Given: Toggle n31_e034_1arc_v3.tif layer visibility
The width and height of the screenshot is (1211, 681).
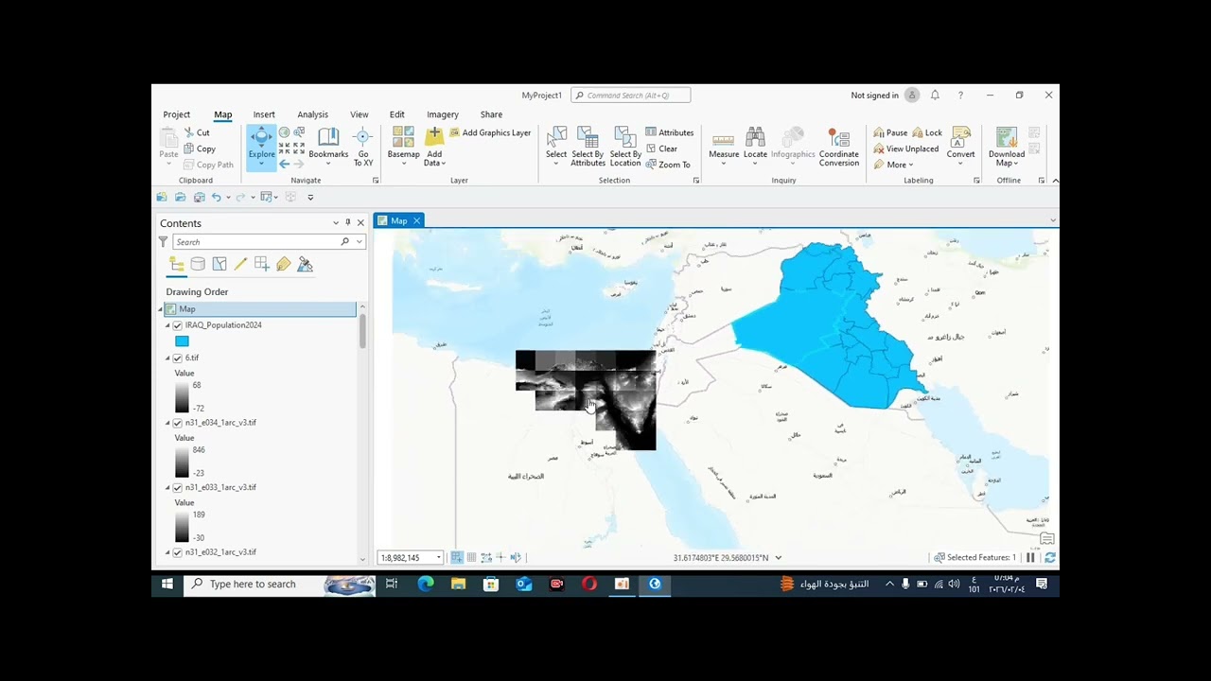Looking at the screenshot, I should (x=177, y=423).
